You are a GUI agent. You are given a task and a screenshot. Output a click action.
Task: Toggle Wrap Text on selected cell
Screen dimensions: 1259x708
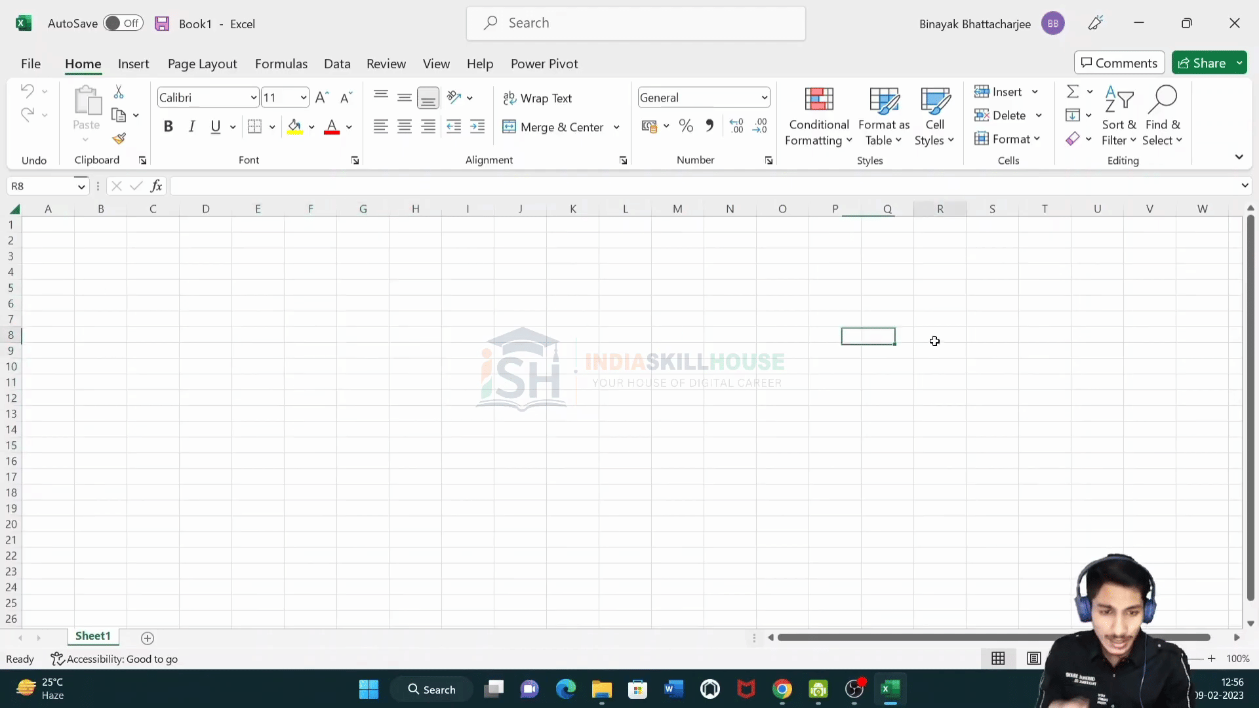tap(538, 98)
